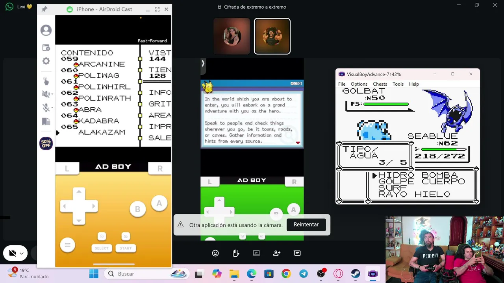
Task: Open the chat panel icon in call toolbar
Action: coord(297,253)
